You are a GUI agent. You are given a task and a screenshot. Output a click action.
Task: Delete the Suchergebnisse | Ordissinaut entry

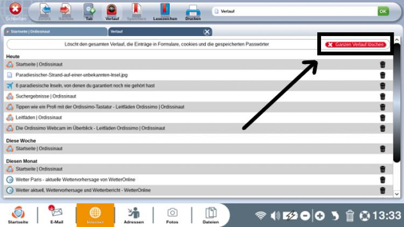(382, 96)
